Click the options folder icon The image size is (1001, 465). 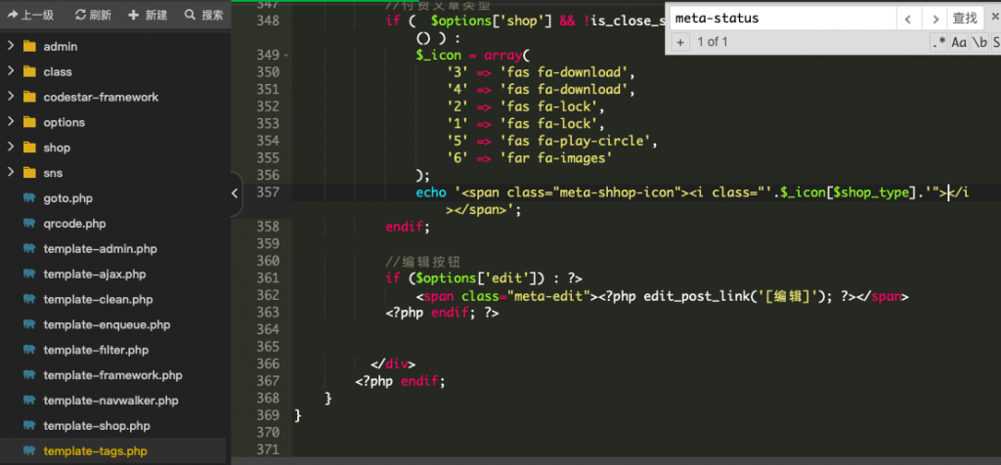click(x=29, y=122)
